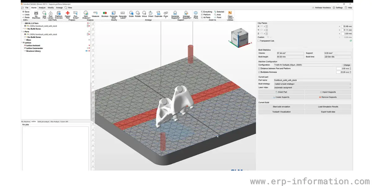Click the Z clip plane slider handle
The height and width of the screenshot is (186, 372).
(x=267, y=33)
